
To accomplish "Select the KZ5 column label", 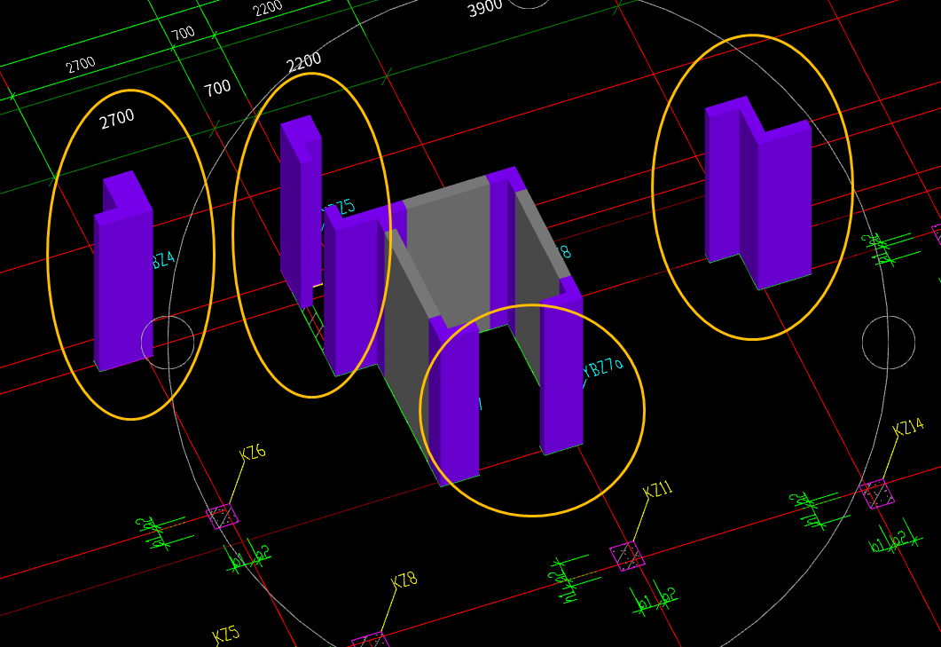I will pyautogui.click(x=226, y=635).
